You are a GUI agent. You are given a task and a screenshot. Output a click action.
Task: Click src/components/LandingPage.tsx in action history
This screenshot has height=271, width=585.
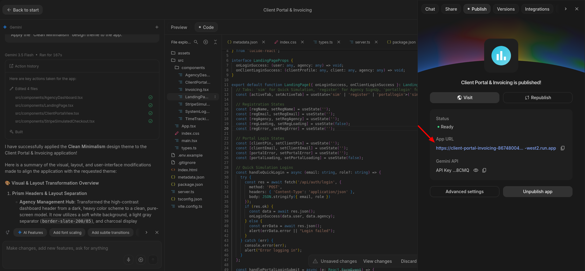click(x=44, y=106)
